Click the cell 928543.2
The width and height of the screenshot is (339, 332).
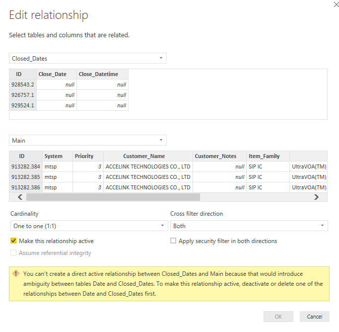click(x=23, y=84)
